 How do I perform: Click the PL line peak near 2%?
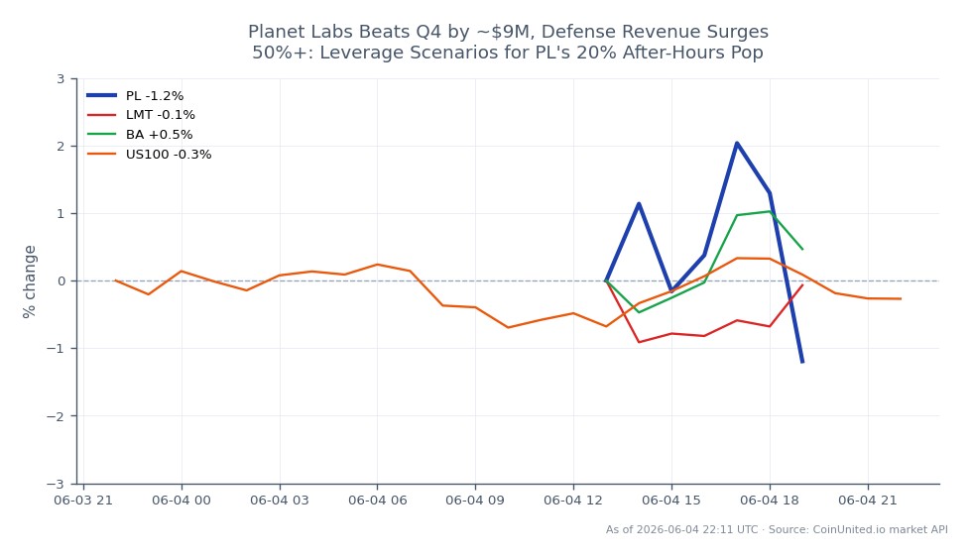click(737, 143)
